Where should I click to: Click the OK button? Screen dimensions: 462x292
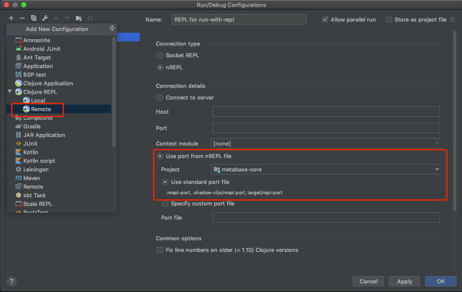pos(441,281)
